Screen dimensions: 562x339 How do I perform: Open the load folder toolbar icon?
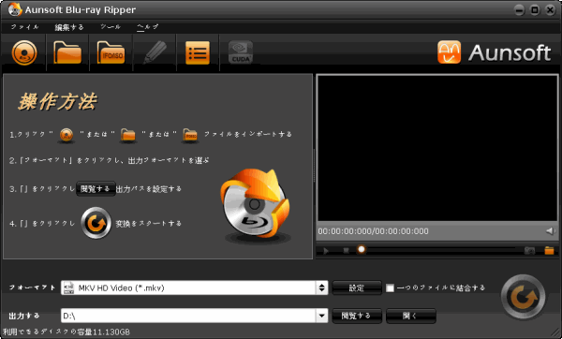tap(67, 52)
